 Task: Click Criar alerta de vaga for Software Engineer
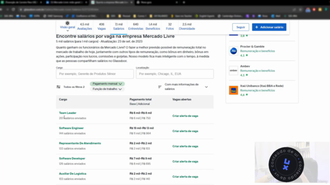[185, 131]
